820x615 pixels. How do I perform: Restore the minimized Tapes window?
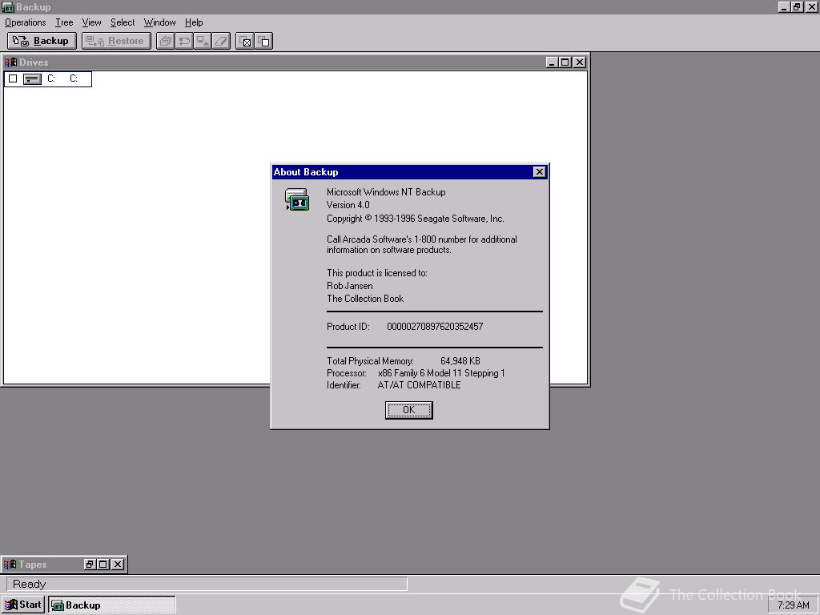coord(90,565)
